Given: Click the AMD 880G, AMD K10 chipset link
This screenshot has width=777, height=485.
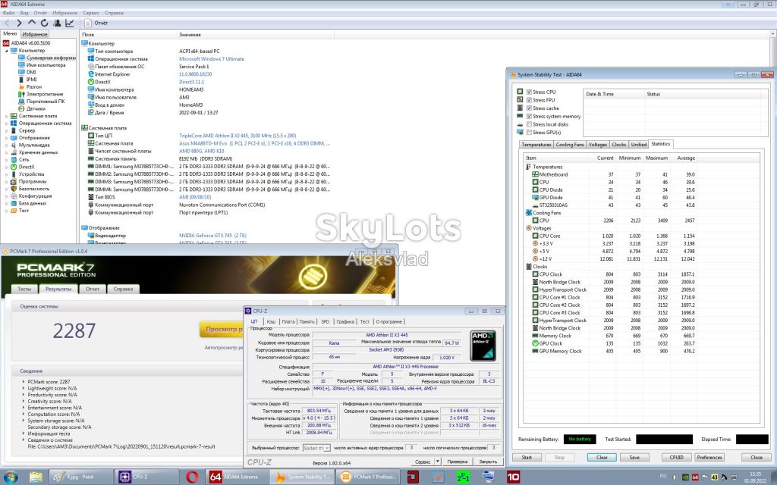Looking at the screenshot, I should (202, 151).
